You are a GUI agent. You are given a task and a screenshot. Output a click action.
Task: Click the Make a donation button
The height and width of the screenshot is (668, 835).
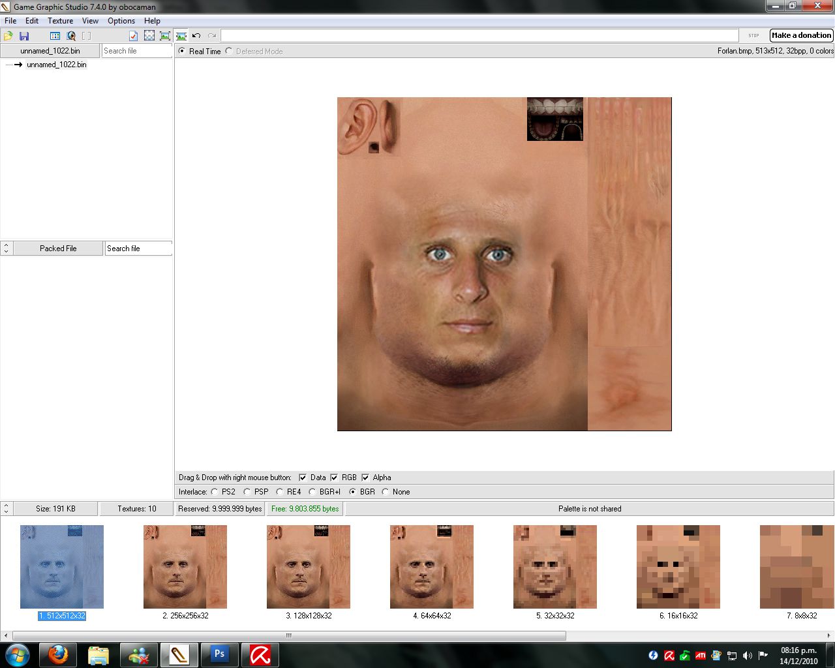click(x=802, y=35)
